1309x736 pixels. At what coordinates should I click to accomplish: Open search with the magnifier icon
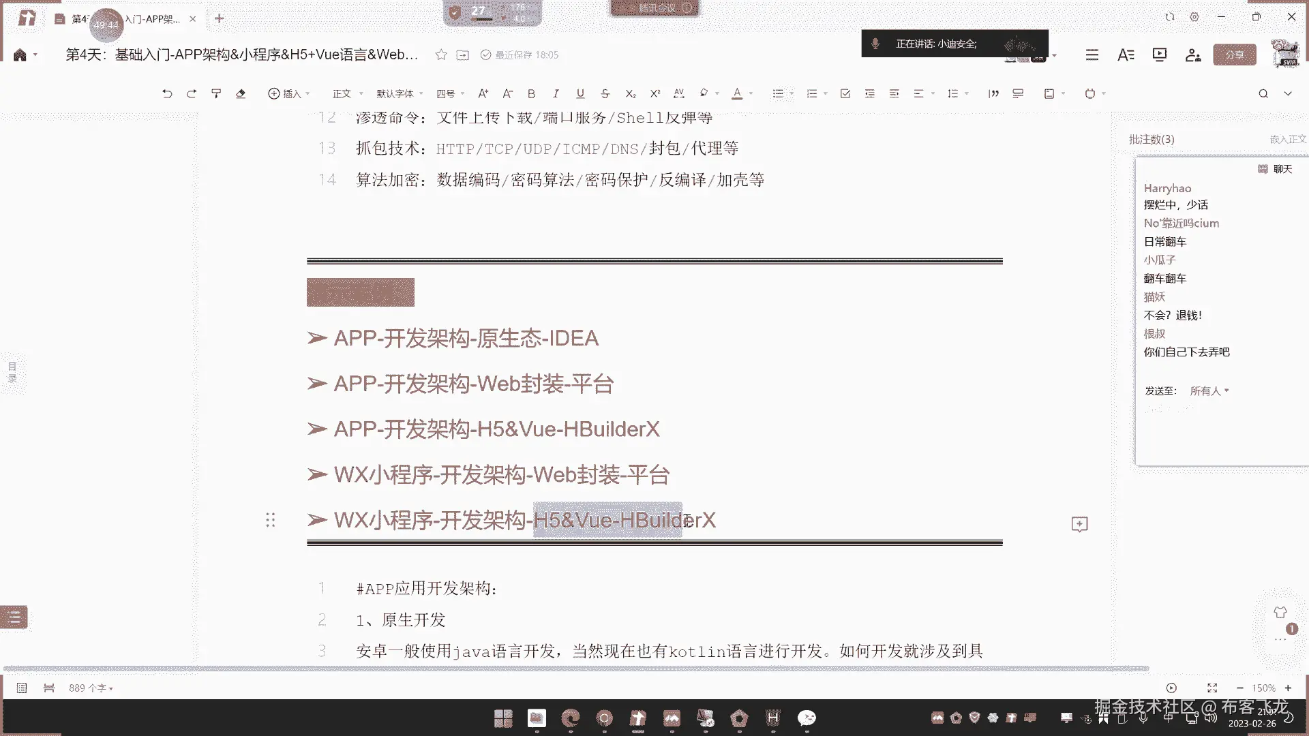click(1263, 93)
